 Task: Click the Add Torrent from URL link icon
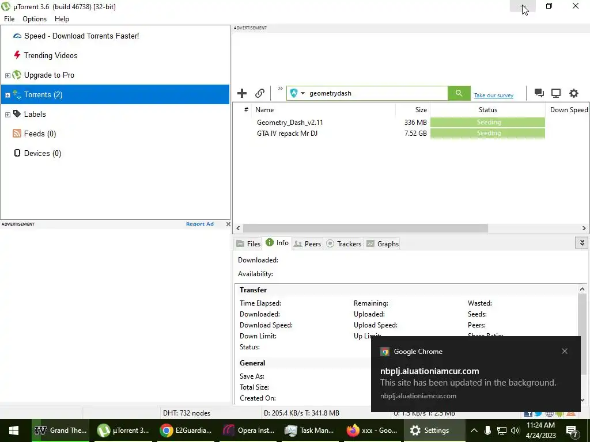(260, 93)
